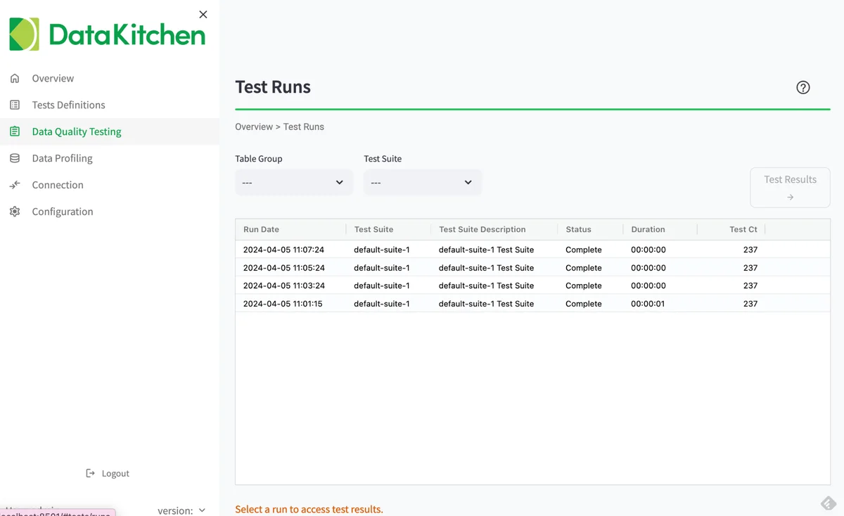Open the help question mark icon
The width and height of the screenshot is (844, 516).
click(803, 87)
